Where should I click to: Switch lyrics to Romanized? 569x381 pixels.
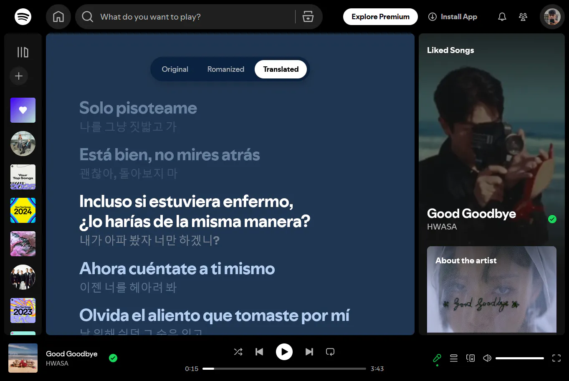tap(226, 69)
